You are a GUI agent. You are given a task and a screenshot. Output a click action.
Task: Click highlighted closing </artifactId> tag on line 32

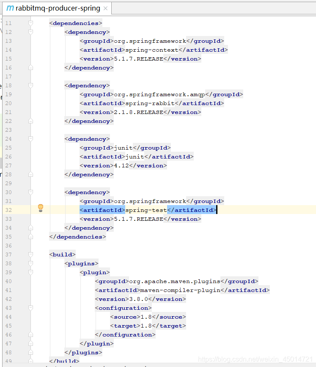pos(192,210)
